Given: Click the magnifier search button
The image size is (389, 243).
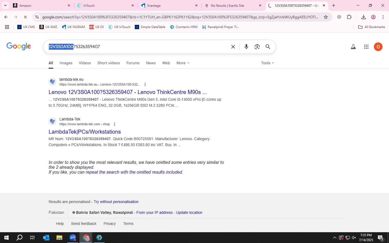Looking at the screenshot, I should pos(268,47).
